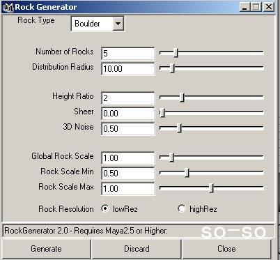Click the Height Ratio slider handle

tap(182, 97)
